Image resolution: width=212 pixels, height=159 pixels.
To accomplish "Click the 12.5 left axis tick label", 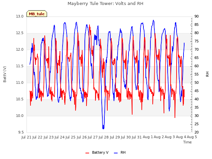I will click(x=20, y=33).
